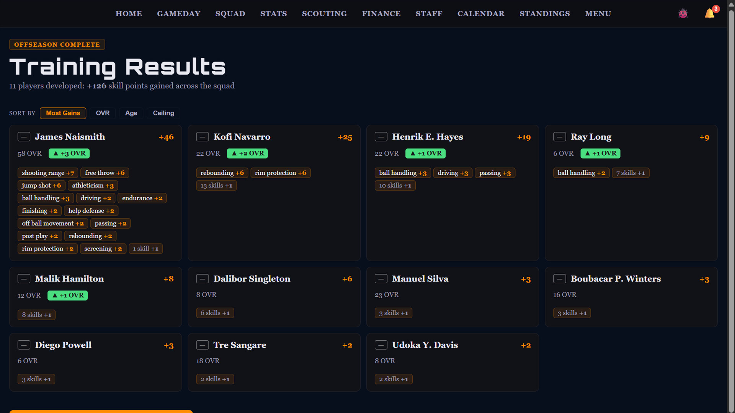Go to HOME menu
735x413 pixels.
pyautogui.click(x=129, y=13)
